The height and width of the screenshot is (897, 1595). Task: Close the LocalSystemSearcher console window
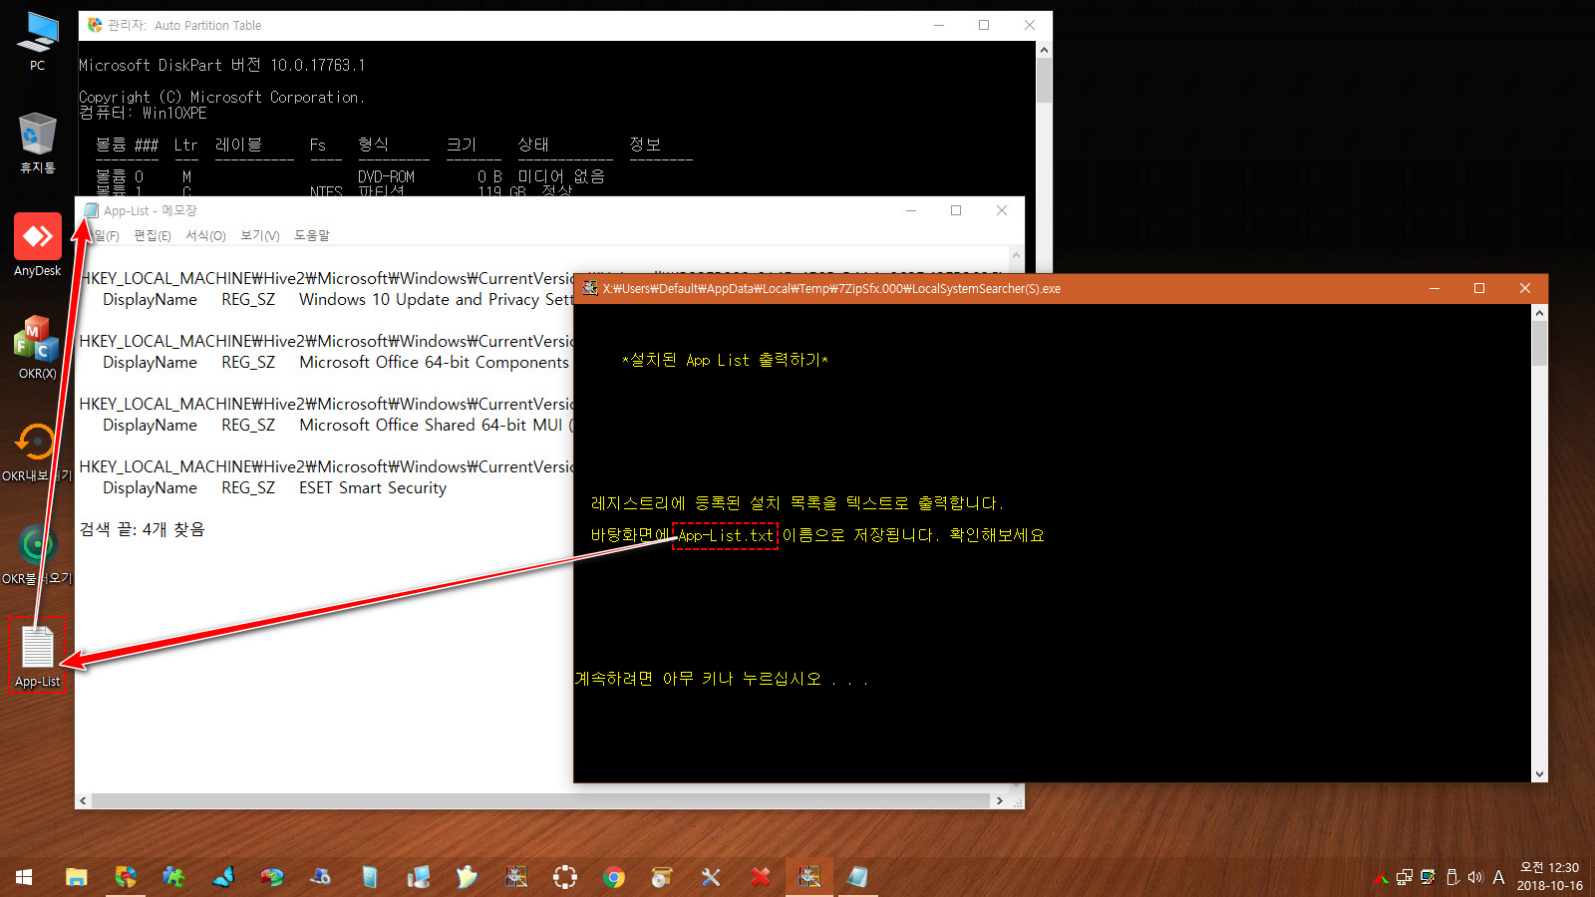(1524, 288)
